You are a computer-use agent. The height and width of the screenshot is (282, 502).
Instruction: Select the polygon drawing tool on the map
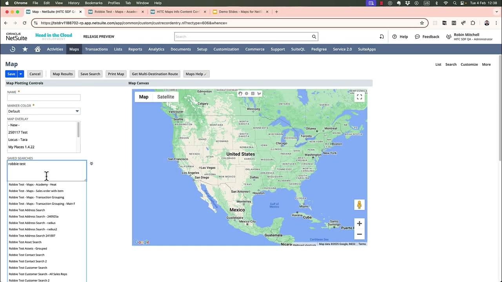pyautogui.click(x=259, y=94)
